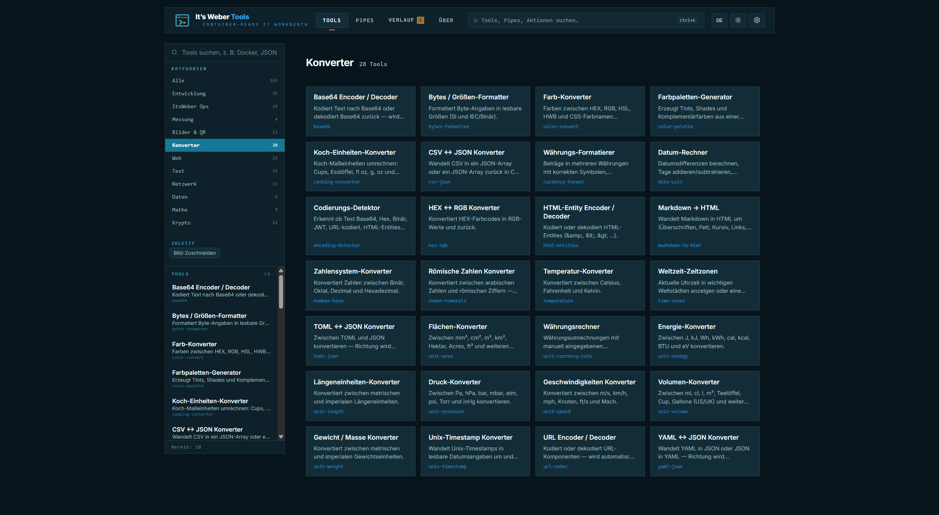Switch language with the DE button
This screenshot has width=939, height=515.
click(x=719, y=20)
